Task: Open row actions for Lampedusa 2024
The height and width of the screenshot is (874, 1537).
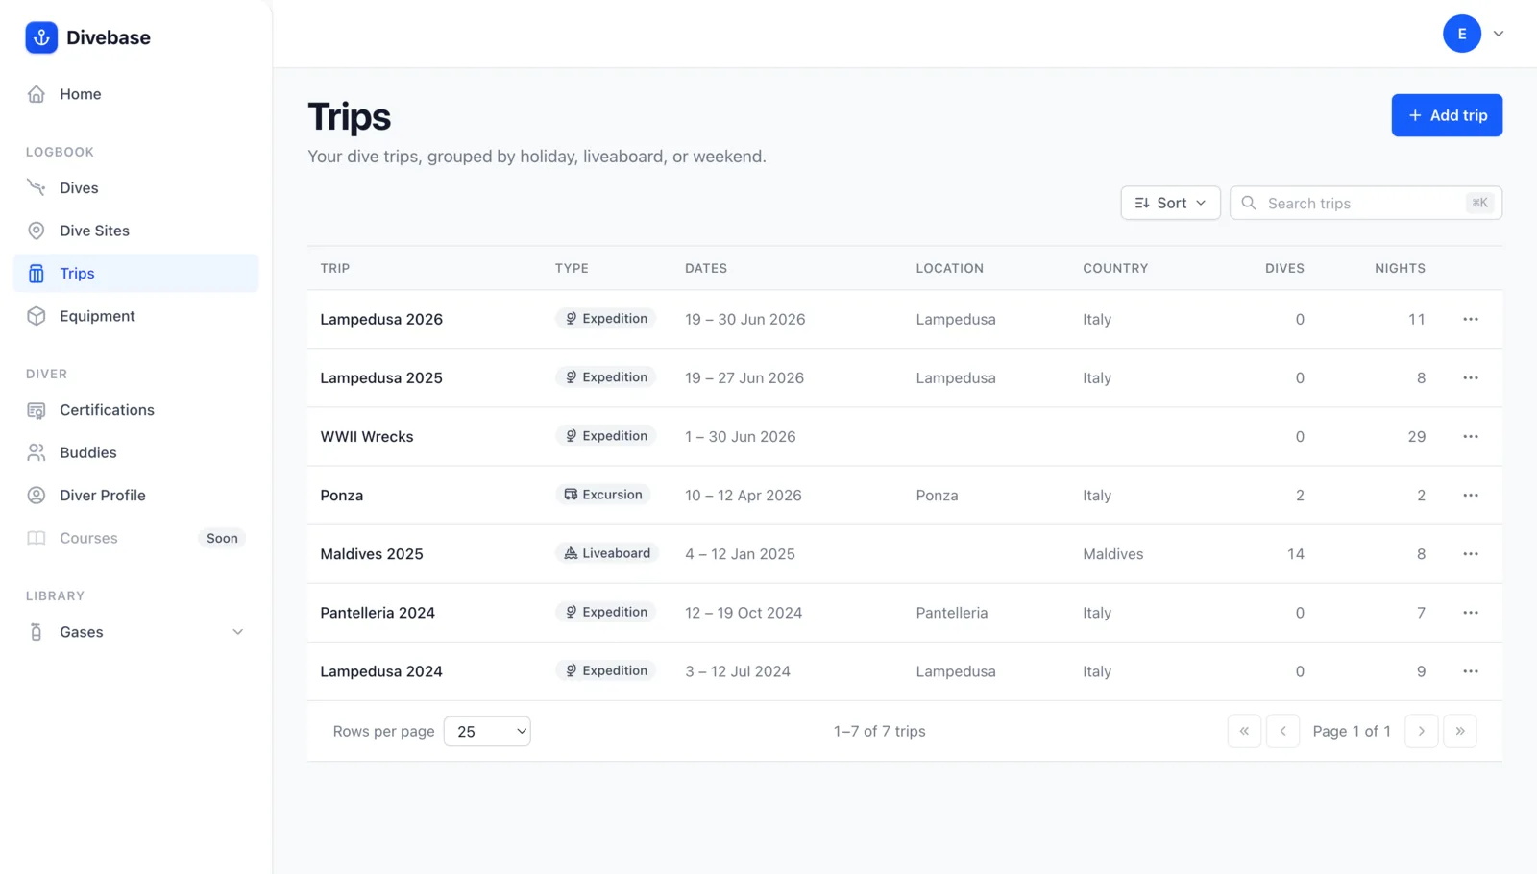Action: [x=1471, y=670]
